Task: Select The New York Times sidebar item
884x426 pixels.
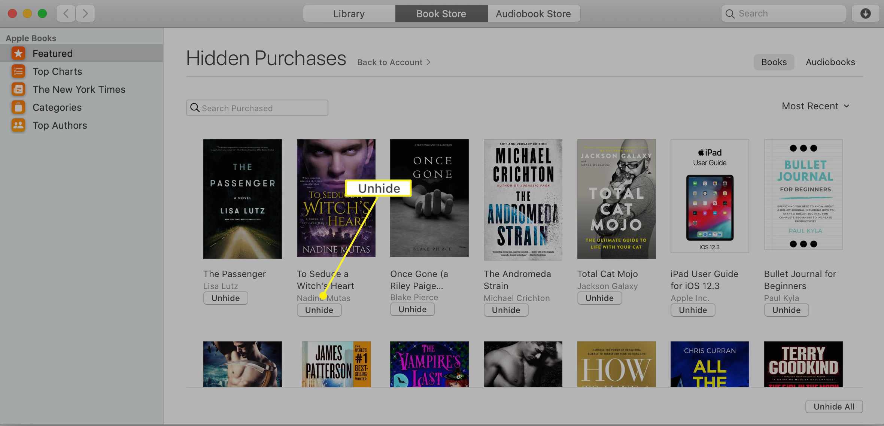Action: (x=82, y=89)
